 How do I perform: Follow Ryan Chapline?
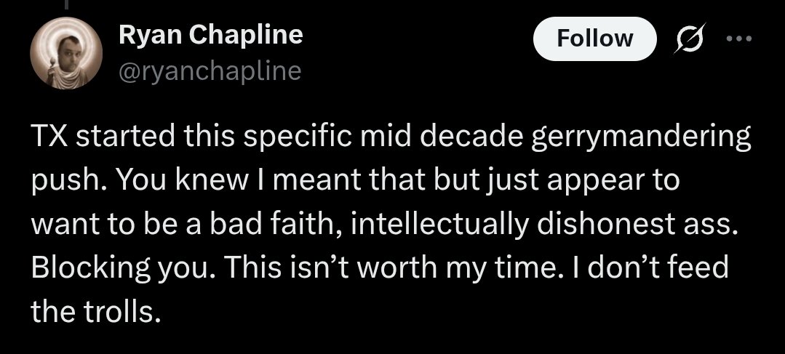point(595,39)
